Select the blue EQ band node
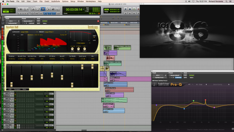The height and width of the screenshot is (132, 234). [184, 109]
